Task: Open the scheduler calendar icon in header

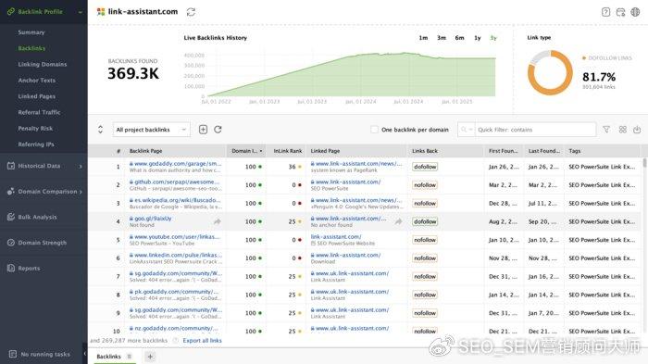Action: click(620, 12)
